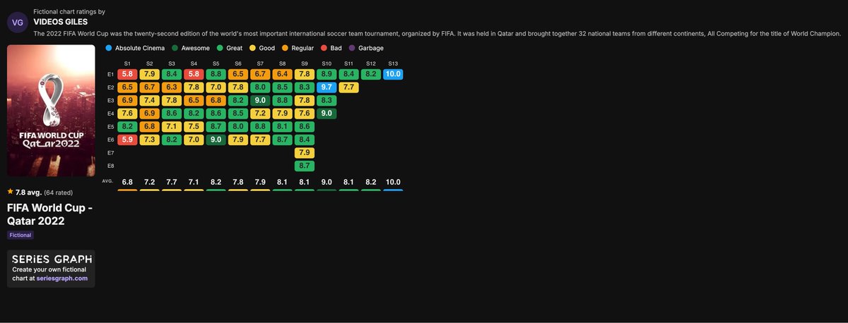Select the S8 E2 cell rated 8.5
Viewport: 848px width, 323px height.
(x=283, y=87)
